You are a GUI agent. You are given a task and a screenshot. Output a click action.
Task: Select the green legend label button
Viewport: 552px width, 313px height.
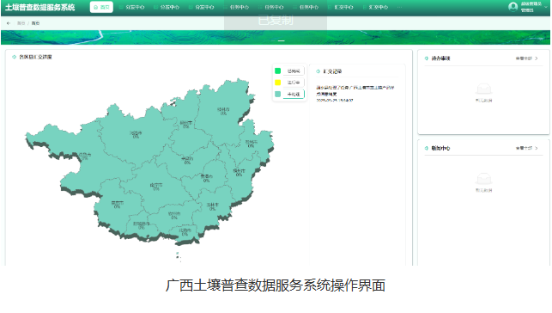coord(294,71)
